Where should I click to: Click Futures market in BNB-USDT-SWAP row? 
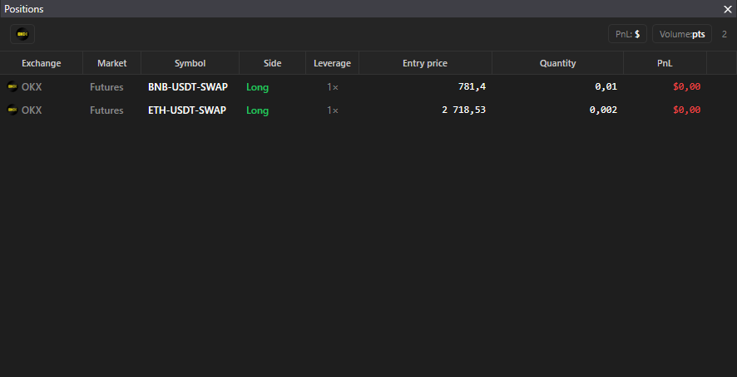pyautogui.click(x=106, y=87)
